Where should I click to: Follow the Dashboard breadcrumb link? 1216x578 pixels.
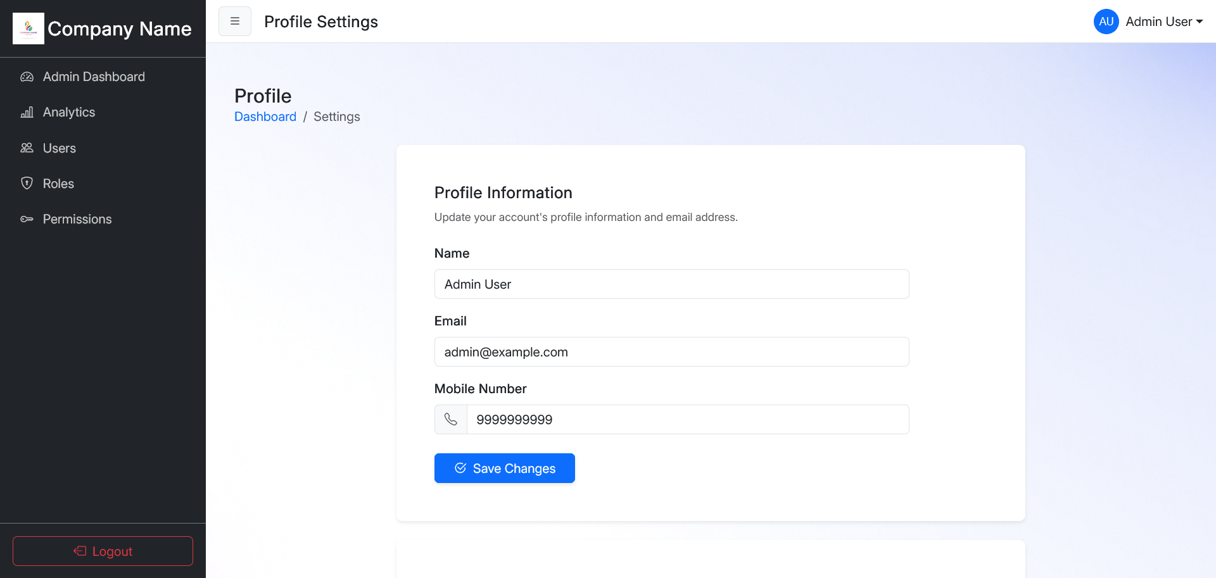point(265,116)
